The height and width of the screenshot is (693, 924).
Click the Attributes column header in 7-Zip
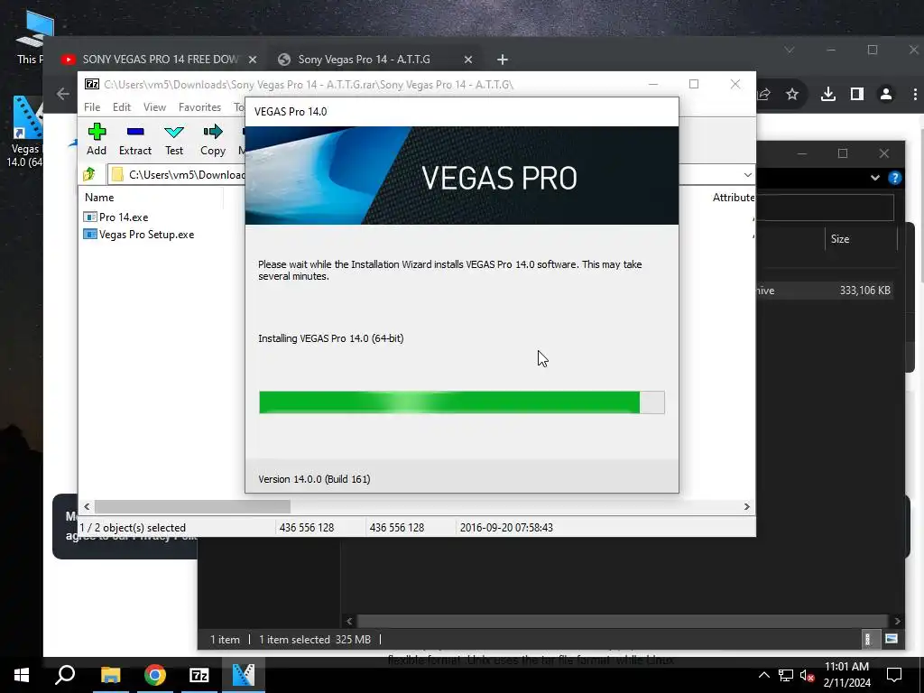click(733, 198)
